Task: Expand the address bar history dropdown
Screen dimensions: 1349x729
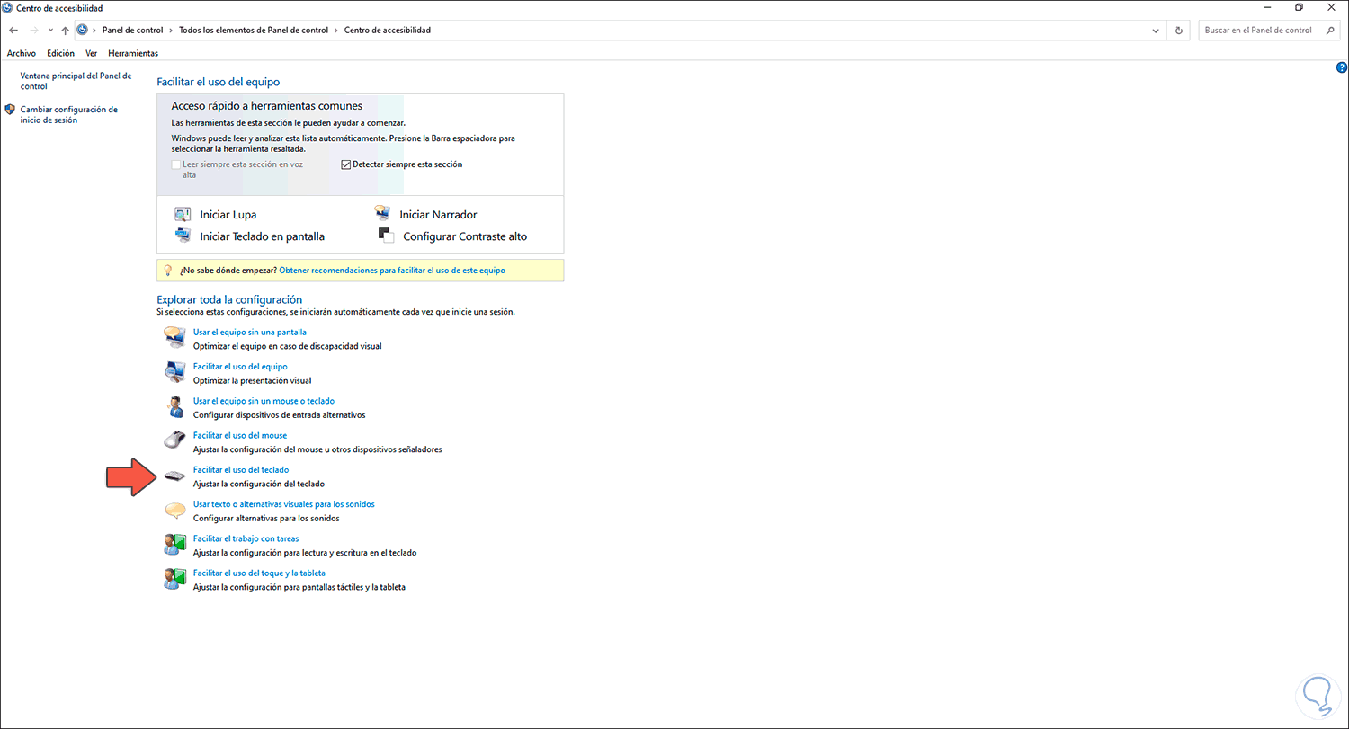Action: point(1157,30)
